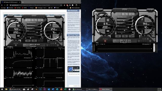Open the Chrome profile avatar
This screenshot has width=162, height=91.
[x=76, y=5]
